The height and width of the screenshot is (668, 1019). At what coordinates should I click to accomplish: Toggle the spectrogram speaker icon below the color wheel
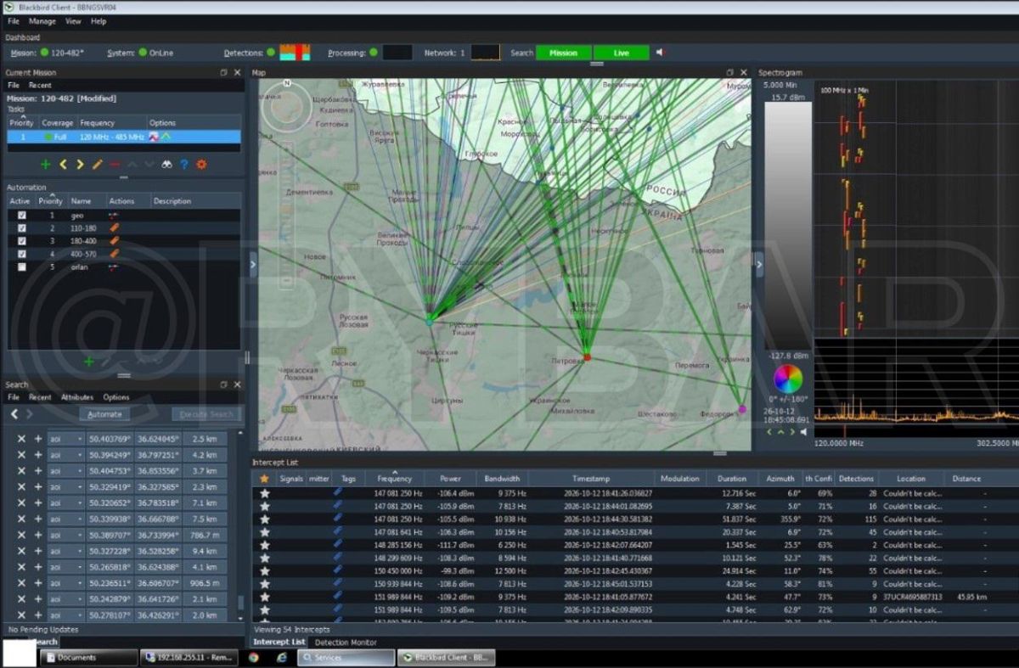(x=803, y=432)
